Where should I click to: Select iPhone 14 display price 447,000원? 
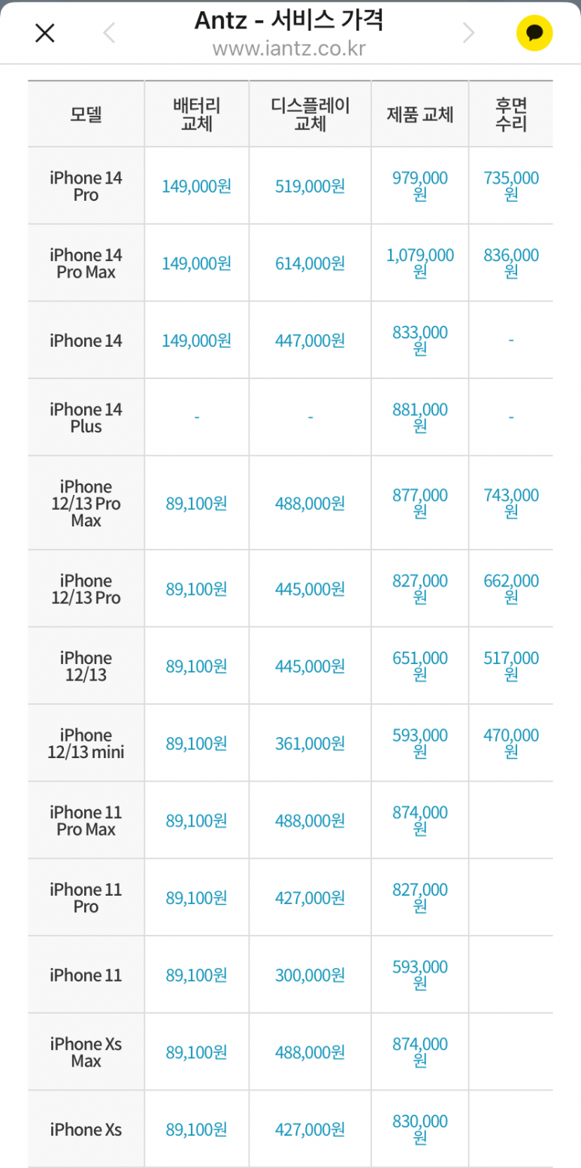tap(310, 341)
